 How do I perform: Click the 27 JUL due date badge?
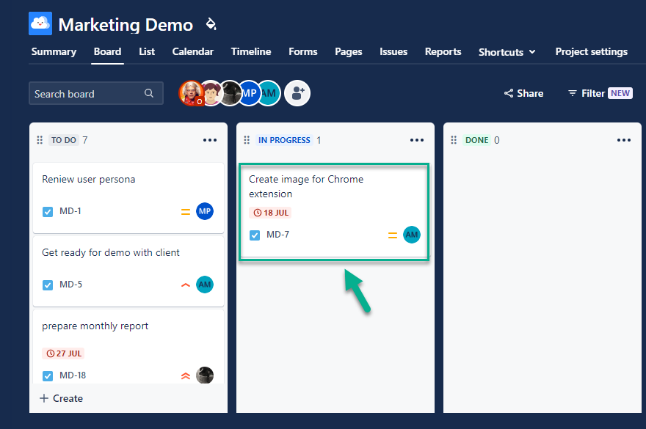click(64, 353)
